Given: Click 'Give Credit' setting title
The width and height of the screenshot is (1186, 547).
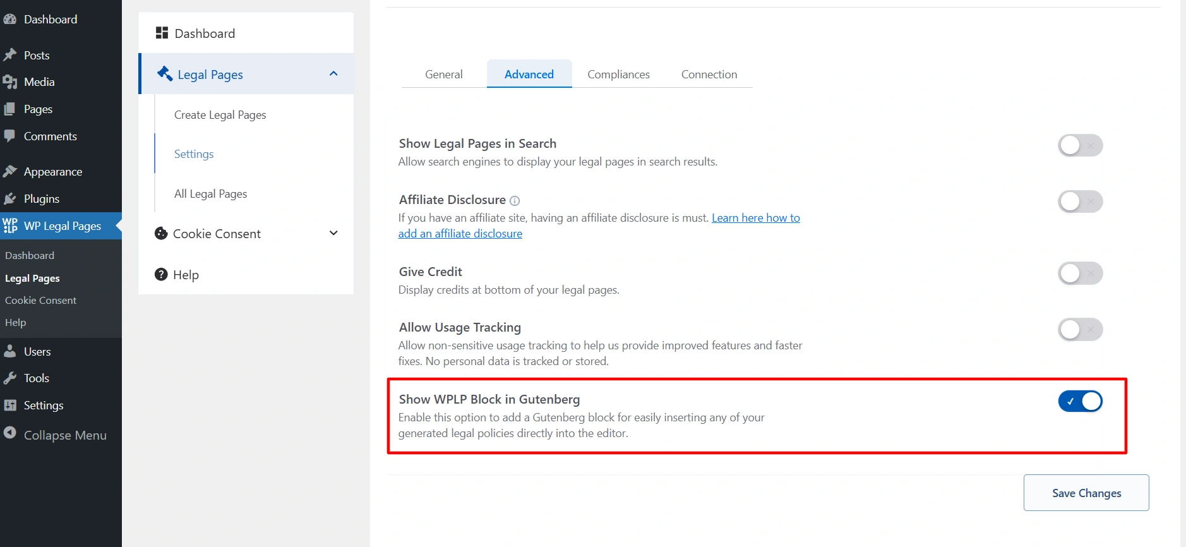Looking at the screenshot, I should [x=431, y=272].
